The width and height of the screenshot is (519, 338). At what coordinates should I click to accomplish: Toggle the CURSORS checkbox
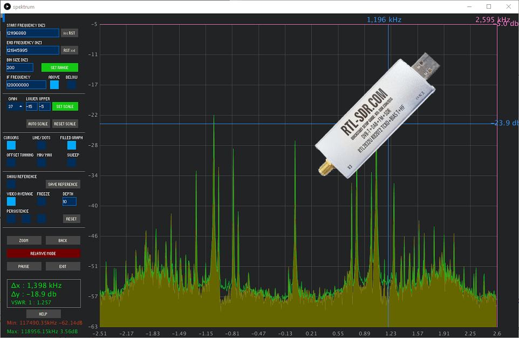coord(11,145)
